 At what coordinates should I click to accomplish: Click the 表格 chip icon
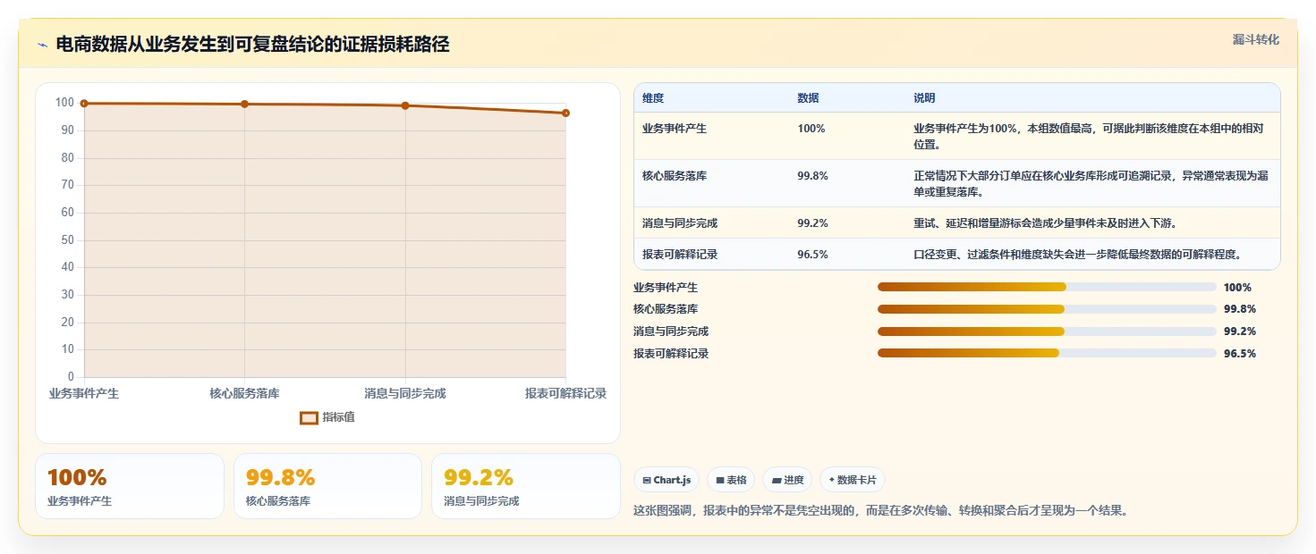[720, 481]
